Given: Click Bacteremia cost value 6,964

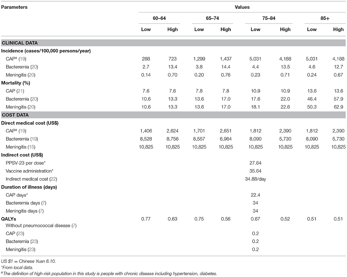Looking at the screenshot, I should (225, 139).
